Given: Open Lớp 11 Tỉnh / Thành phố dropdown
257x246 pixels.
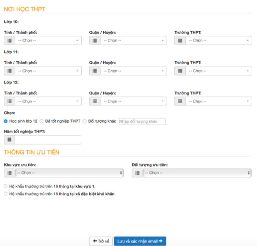Looking at the screenshot, I should click(x=48, y=71).
